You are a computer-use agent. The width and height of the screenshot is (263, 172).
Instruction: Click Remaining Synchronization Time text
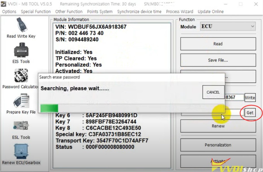coord(98,4)
